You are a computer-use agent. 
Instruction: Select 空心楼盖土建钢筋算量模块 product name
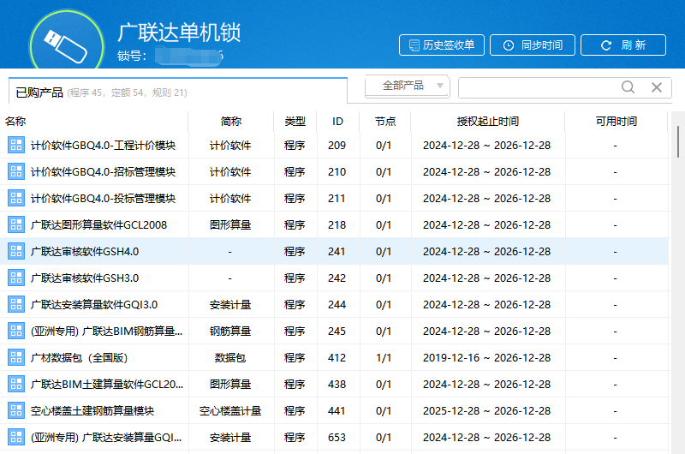tap(92, 410)
